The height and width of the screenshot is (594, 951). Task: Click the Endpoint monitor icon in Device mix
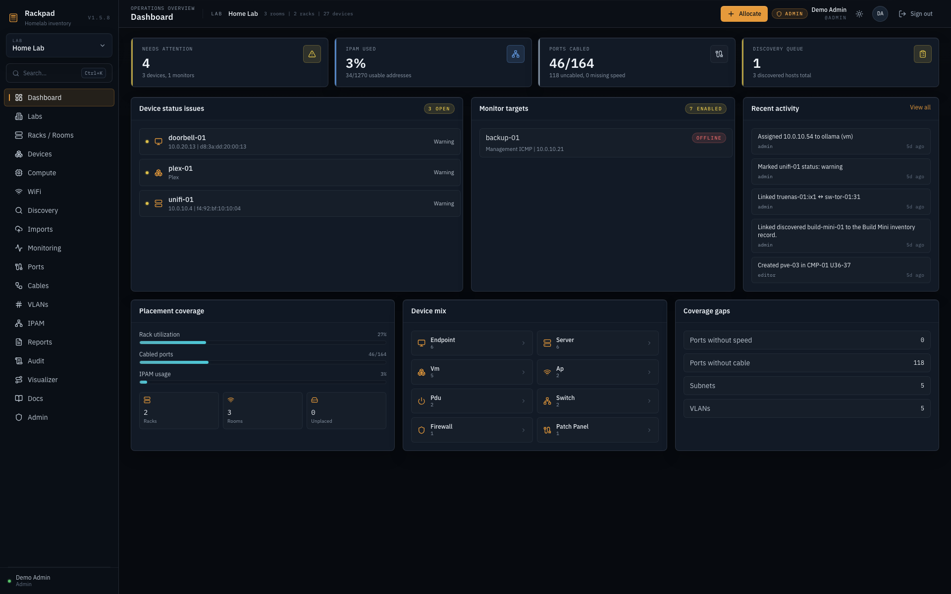[x=422, y=343]
